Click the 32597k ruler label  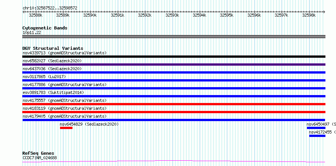pos(282,15)
